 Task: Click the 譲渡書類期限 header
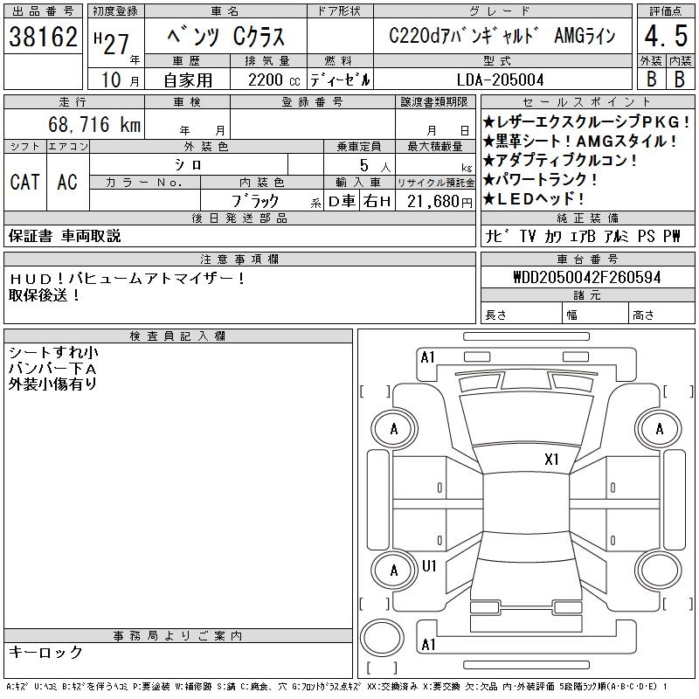pos(435,102)
